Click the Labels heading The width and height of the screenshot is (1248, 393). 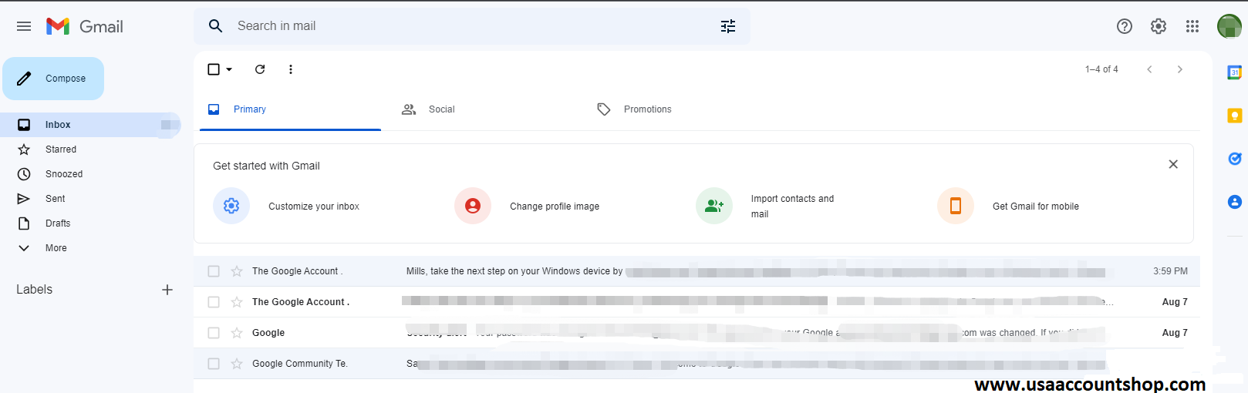(x=35, y=290)
